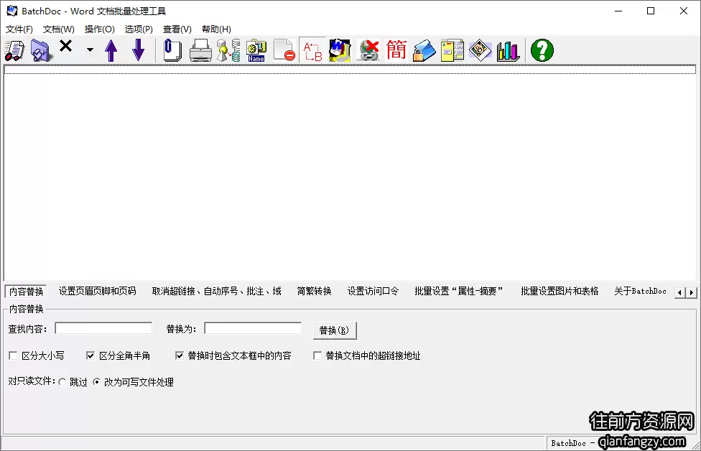Click the remove hyperlinks red X icon
701x451 pixels.
click(368, 50)
